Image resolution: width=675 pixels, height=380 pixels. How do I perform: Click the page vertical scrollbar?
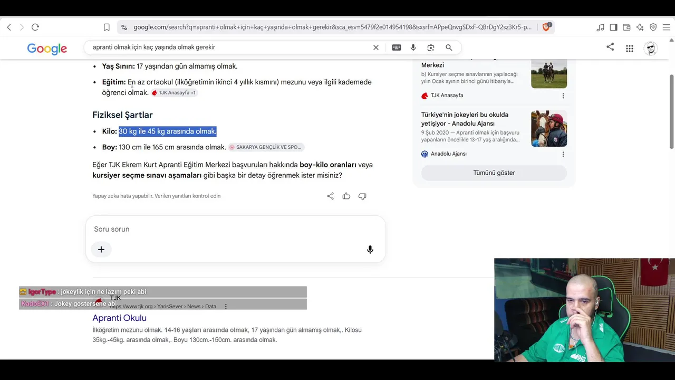click(671, 111)
